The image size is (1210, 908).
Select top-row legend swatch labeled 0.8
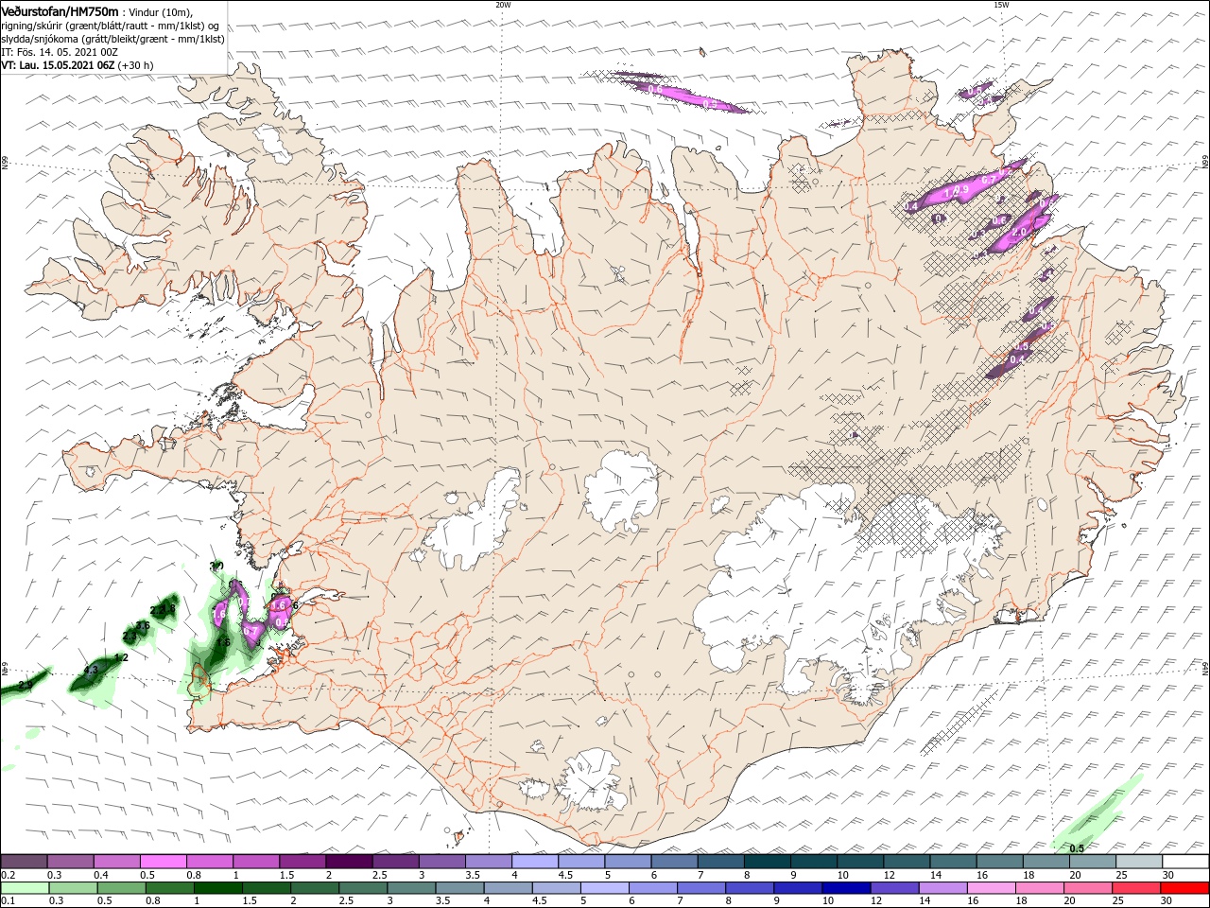(210, 862)
